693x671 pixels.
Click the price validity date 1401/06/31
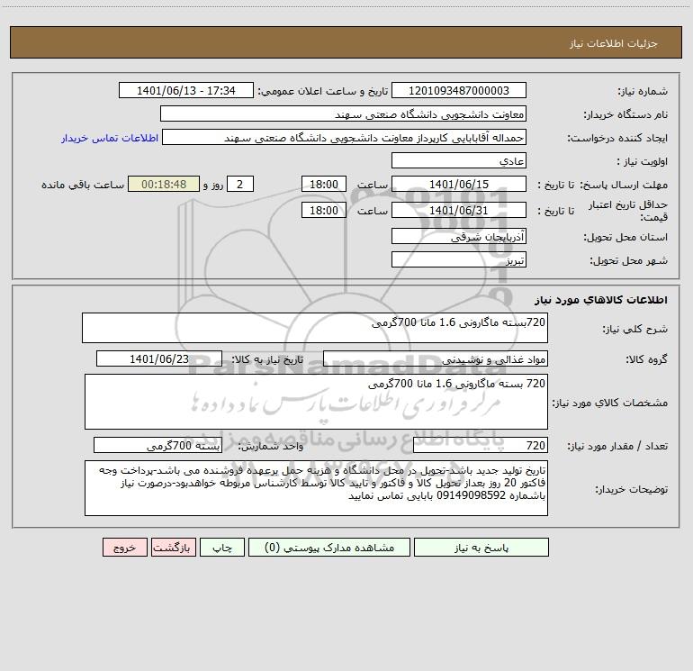coord(459,210)
